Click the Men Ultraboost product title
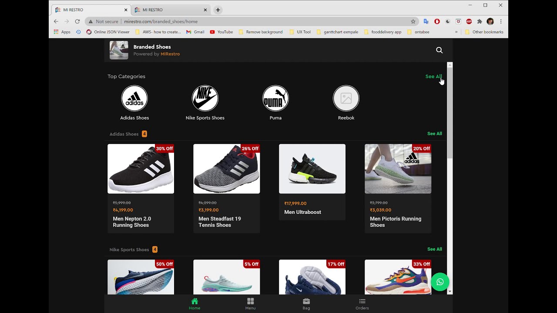The image size is (557, 313). coord(302,212)
